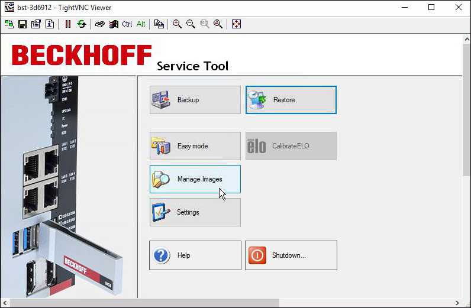Send Ctrl+Esc with the Windows flag icon

[x=114, y=24]
